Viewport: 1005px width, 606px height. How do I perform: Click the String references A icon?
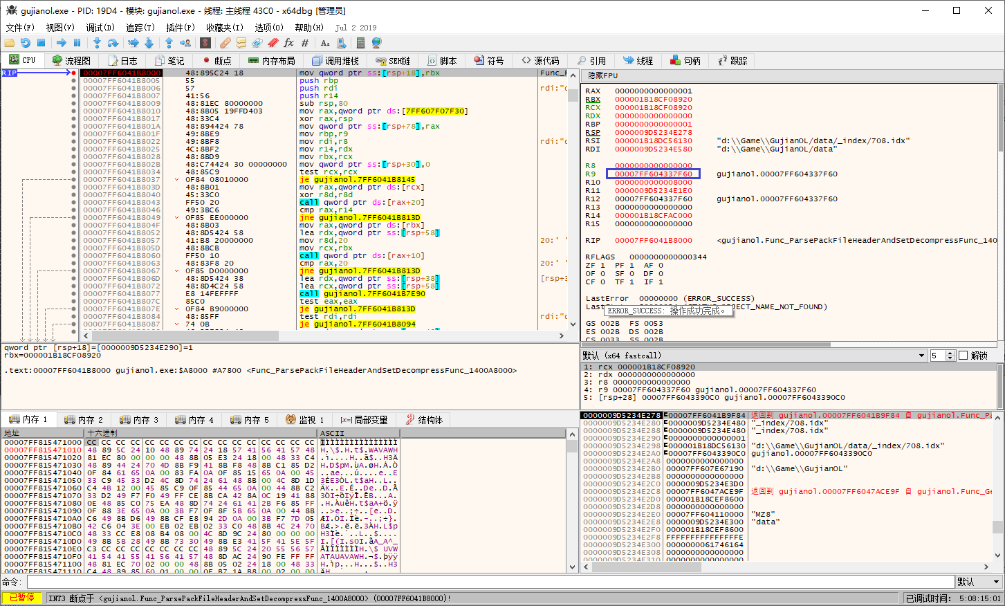pyautogui.click(x=325, y=43)
